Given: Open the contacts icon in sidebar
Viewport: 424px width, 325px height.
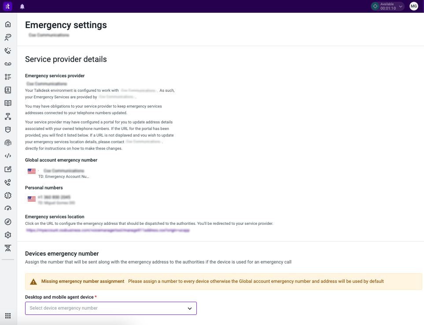Looking at the screenshot, I should (x=8, y=90).
